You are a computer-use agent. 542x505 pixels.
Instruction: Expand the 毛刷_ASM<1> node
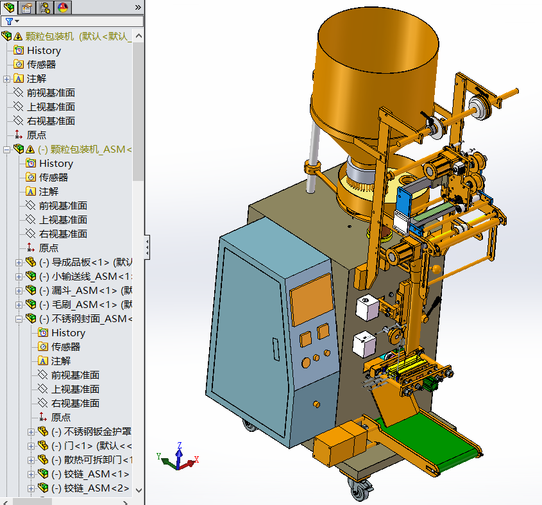19,305
